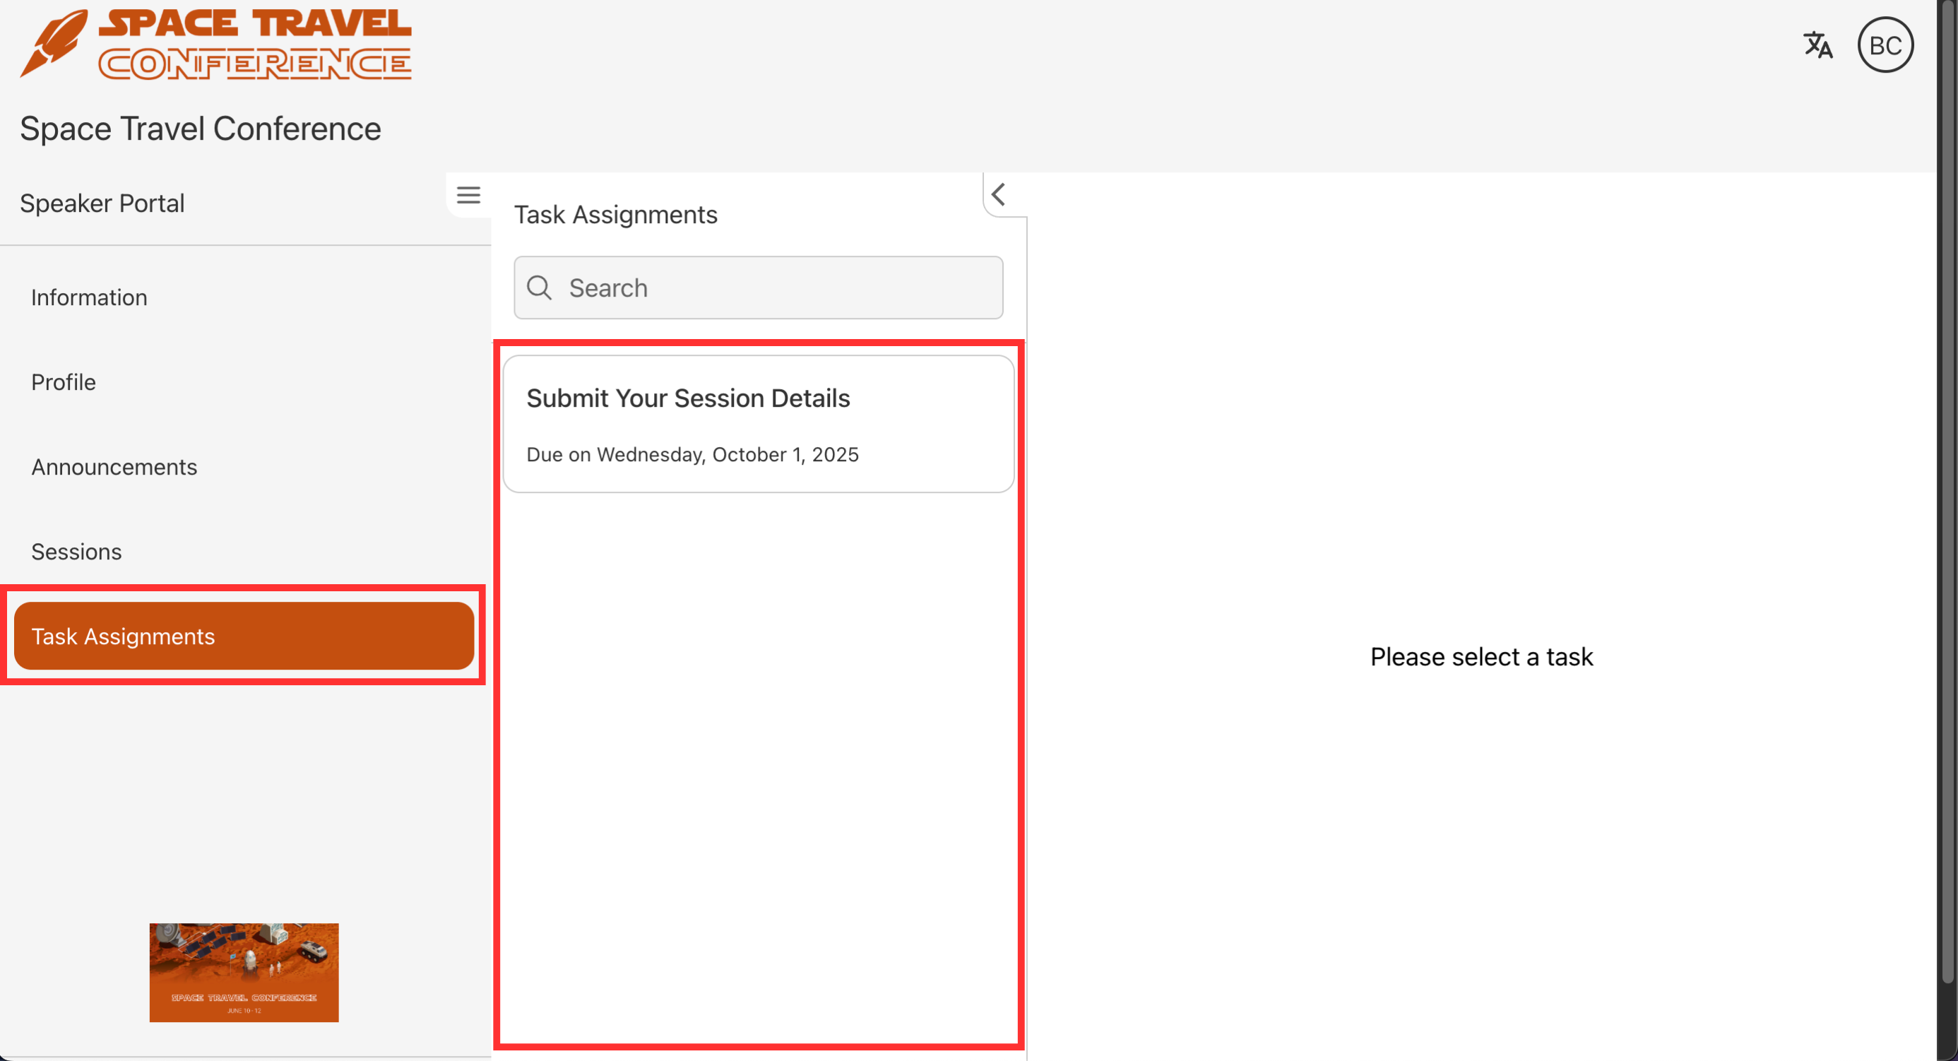
Task: Click the language translate icon
Action: pos(1817,45)
